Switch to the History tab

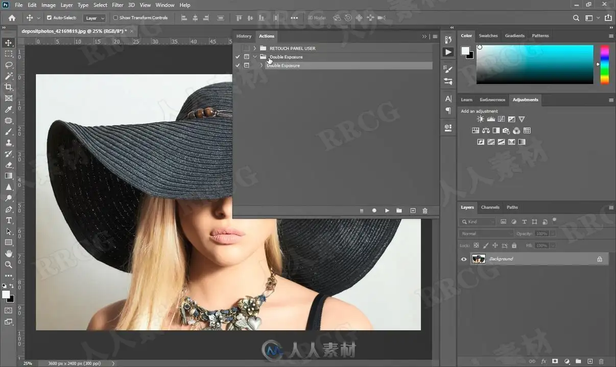tap(244, 36)
